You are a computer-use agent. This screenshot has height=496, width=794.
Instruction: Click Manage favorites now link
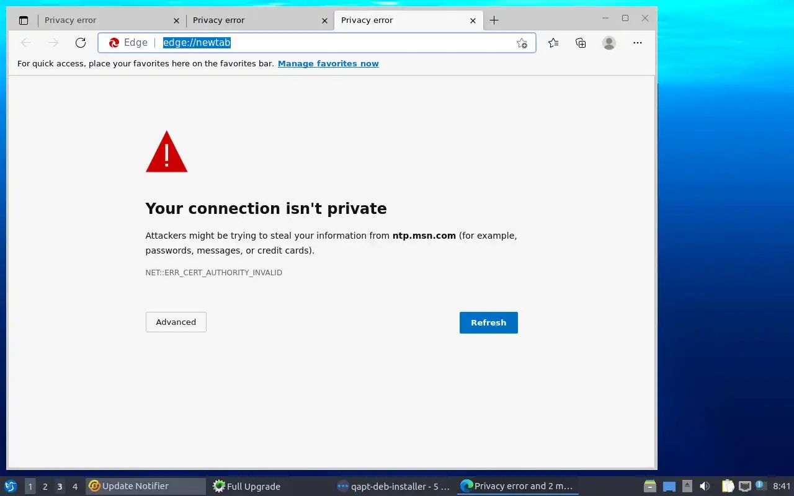328,64
